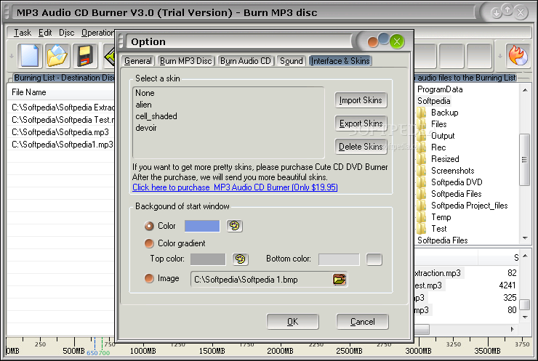The image size is (538, 361).
Task: Click folder tree scrollbar down arrow
Action: point(525,238)
